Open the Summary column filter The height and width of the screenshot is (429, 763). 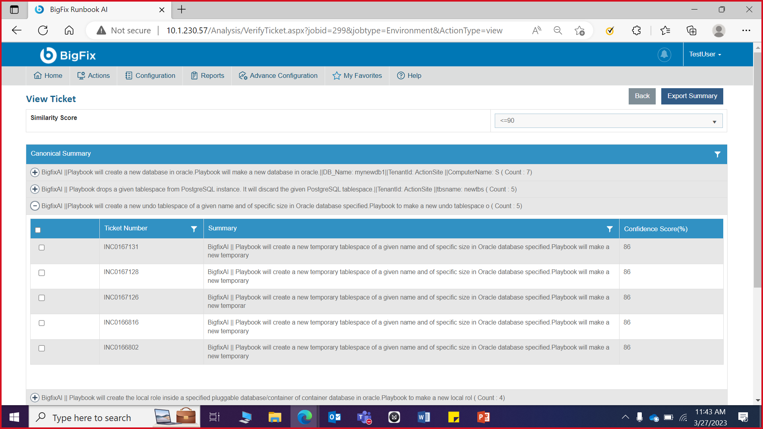609,229
